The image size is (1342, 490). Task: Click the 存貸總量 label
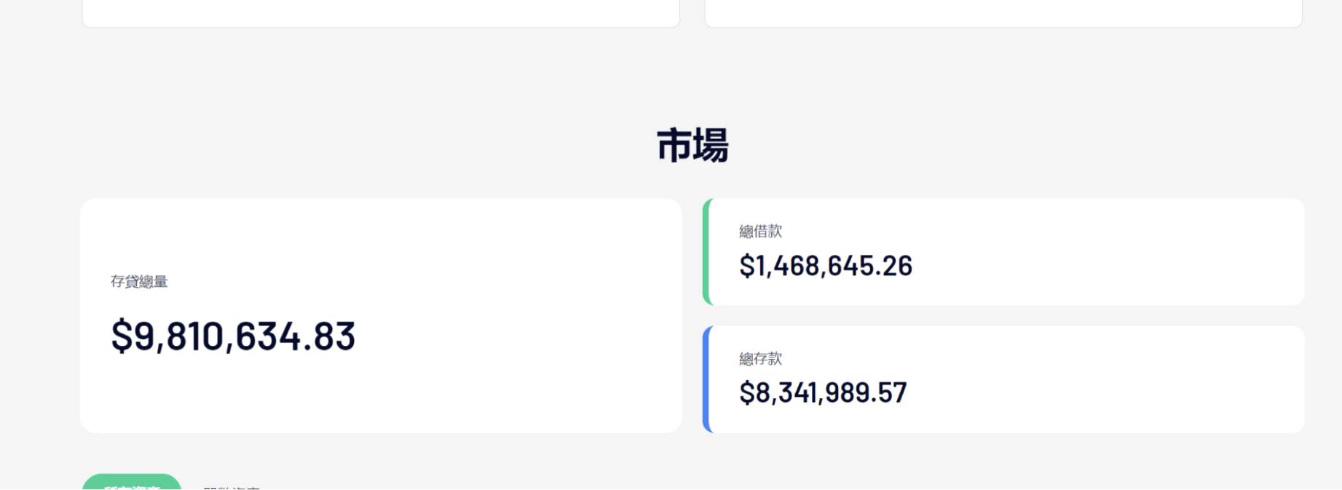point(139,282)
